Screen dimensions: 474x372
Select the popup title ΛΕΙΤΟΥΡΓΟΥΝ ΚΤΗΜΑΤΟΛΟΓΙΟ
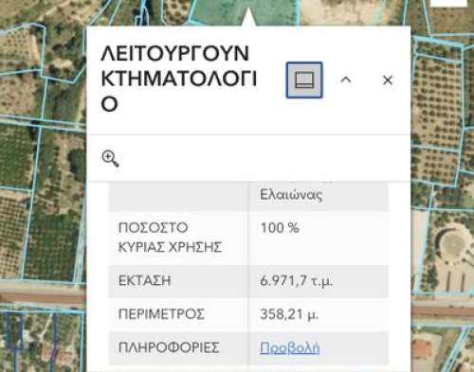(179, 79)
